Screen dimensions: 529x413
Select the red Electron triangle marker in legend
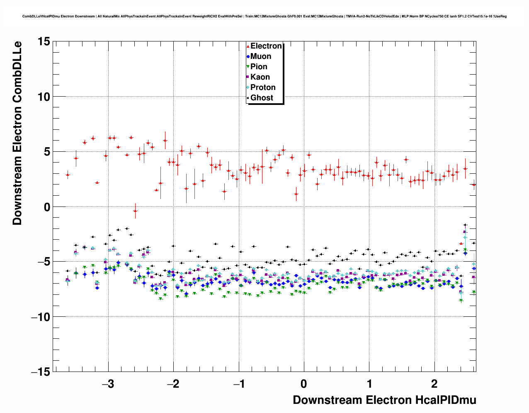[248, 46]
